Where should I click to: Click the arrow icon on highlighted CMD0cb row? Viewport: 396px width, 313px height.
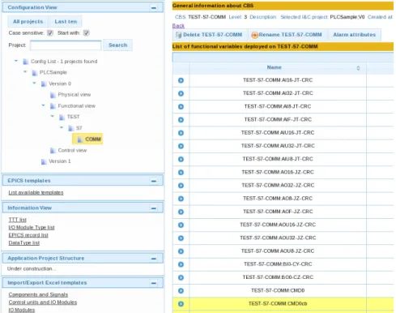[181, 304]
